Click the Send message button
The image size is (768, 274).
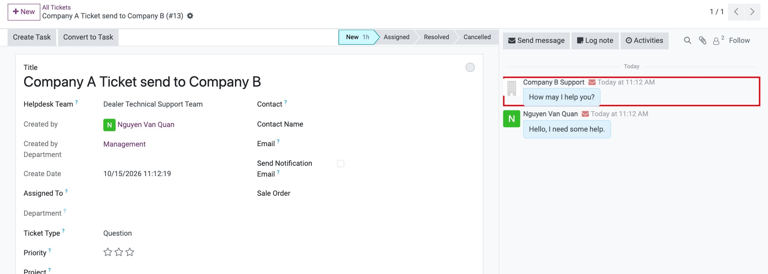[536, 41]
